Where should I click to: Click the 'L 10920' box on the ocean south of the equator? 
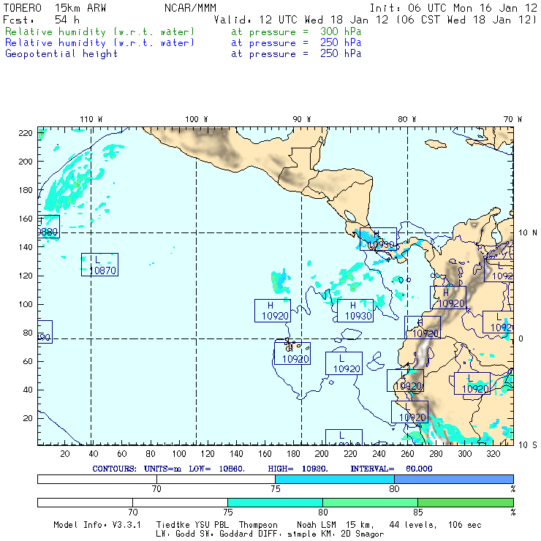pyautogui.click(x=344, y=363)
